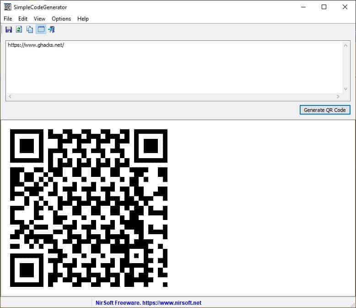Click the Save QR code toolbar icon

(x=9, y=30)
